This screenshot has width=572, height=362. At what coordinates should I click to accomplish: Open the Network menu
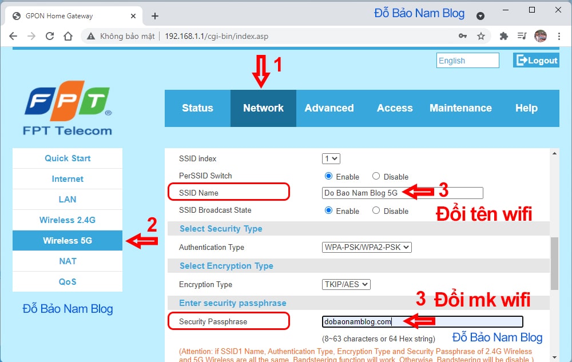[x=263, y=108]
